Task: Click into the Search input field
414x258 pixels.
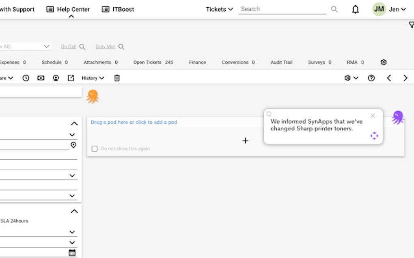Action: coord(282,9)
